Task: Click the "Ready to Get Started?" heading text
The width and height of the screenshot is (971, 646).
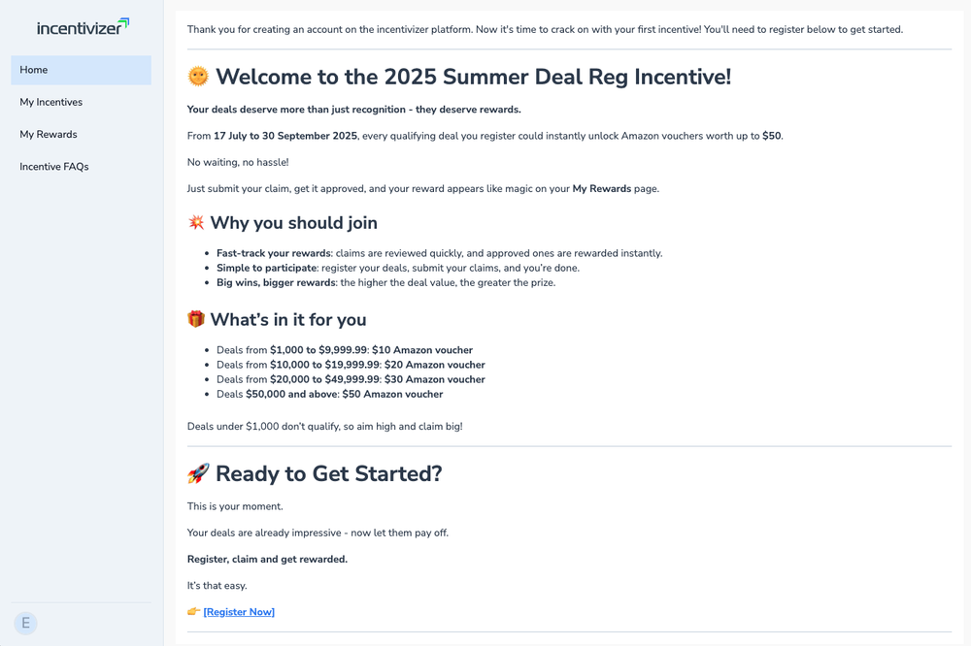Action: click(x=328, y=473)
